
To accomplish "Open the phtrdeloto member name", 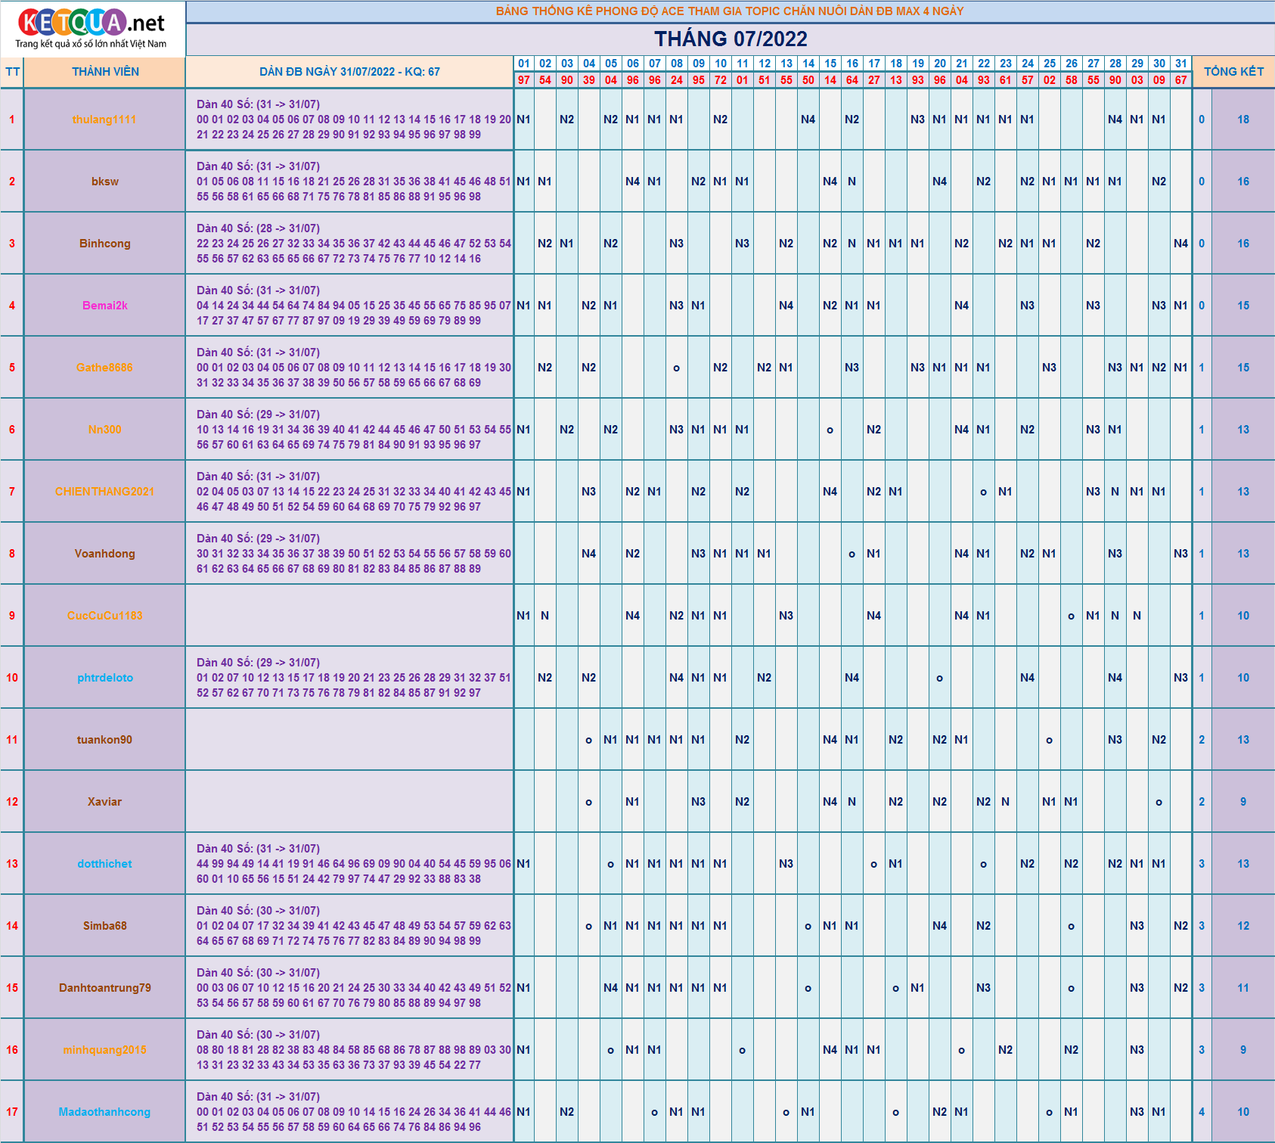I will pos(104,678).
